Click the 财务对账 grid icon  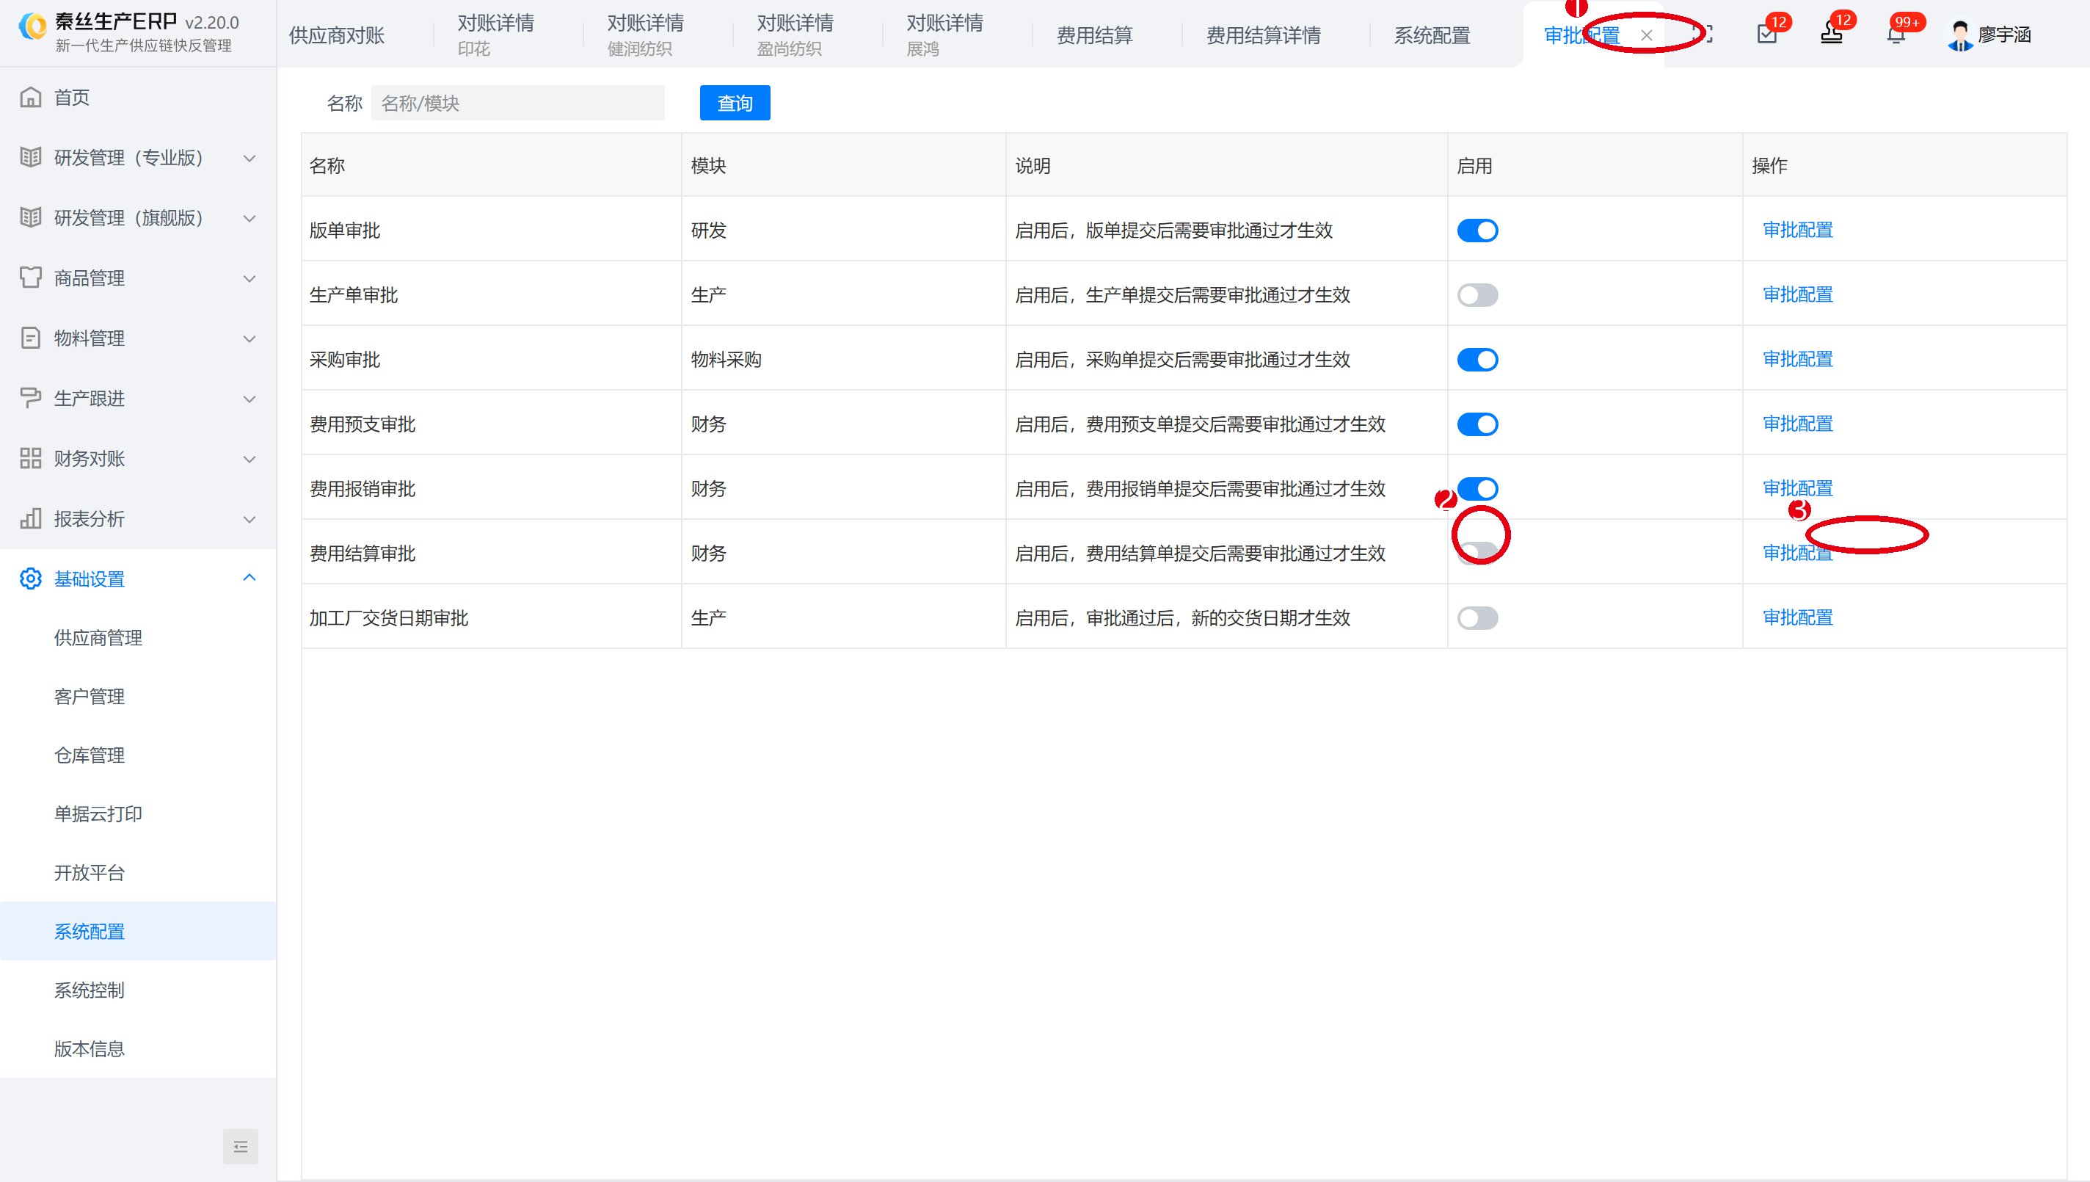[31, 458]
